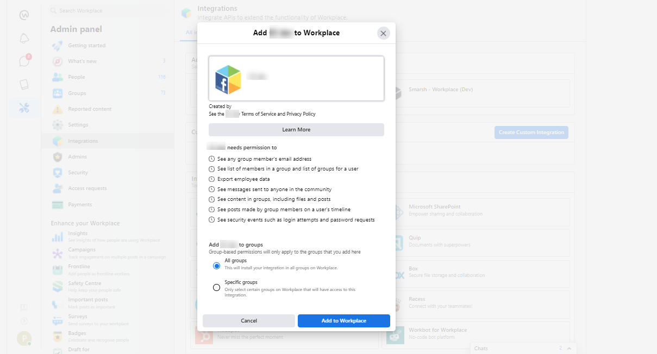
Task: Choose the Specific groups option
Action: click(216, 287)
